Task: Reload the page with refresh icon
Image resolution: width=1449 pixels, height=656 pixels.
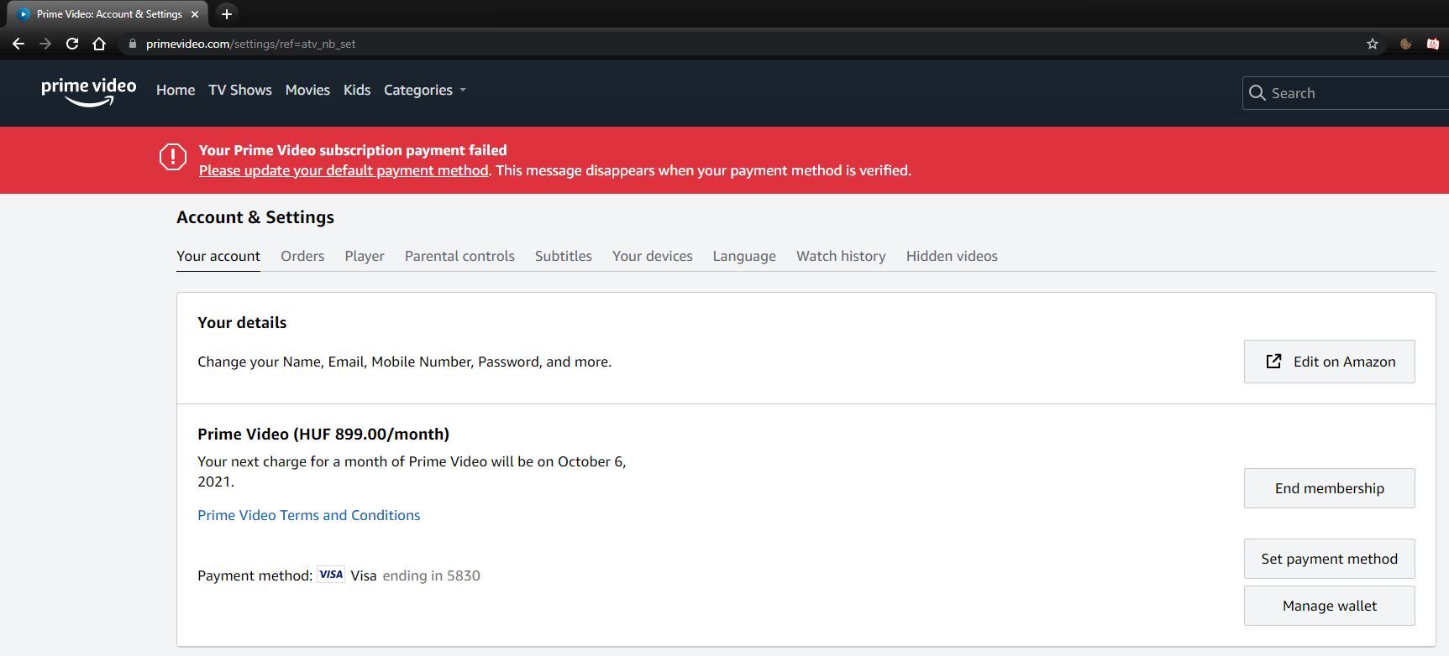Action: (72, 44)
